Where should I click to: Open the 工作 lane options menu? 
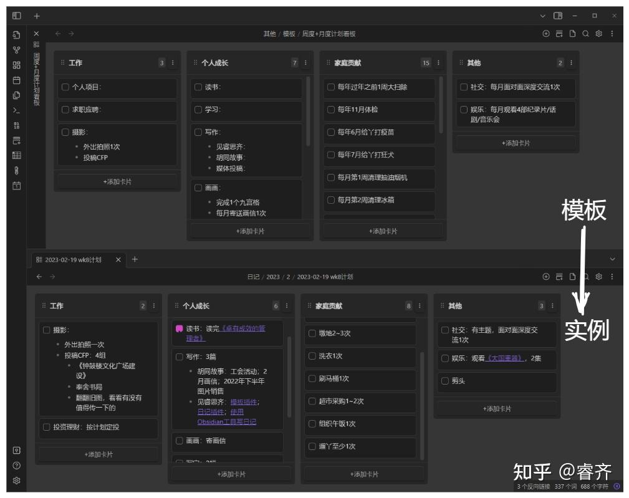172,63
